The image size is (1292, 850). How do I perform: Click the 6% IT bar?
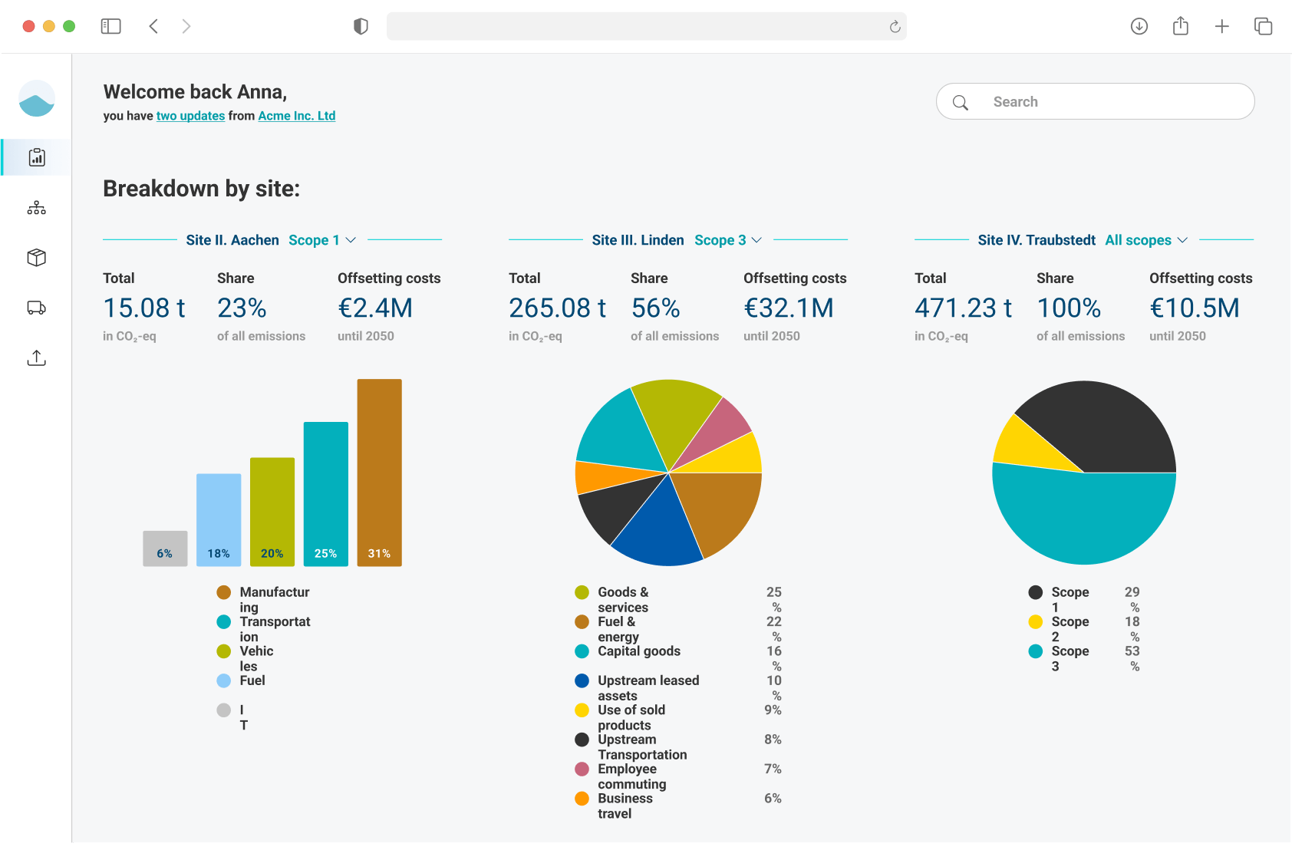(x=165, y=549)
